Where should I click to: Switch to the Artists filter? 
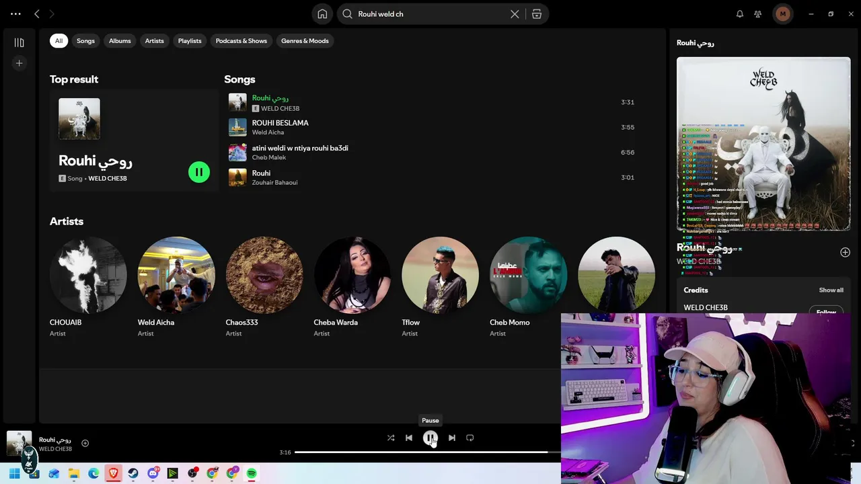154,41
